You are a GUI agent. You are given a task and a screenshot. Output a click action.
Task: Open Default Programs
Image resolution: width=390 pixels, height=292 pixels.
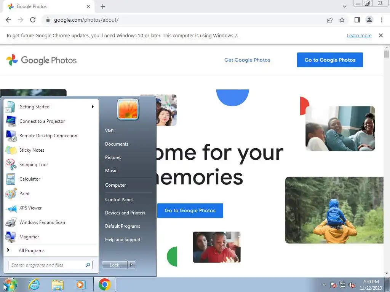[123, 226]
